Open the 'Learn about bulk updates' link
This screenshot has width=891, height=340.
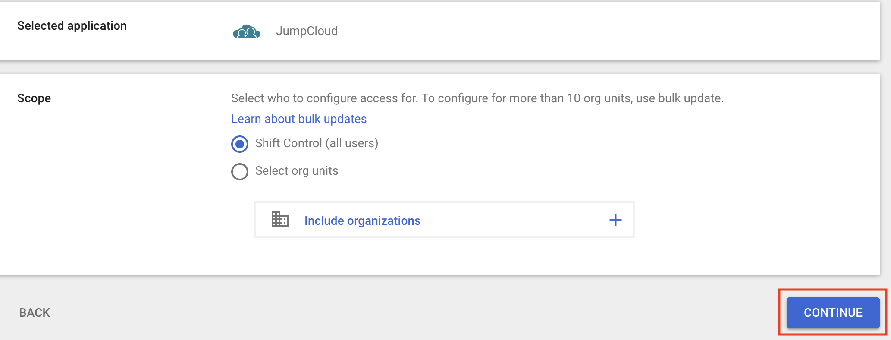coord(299,119)
